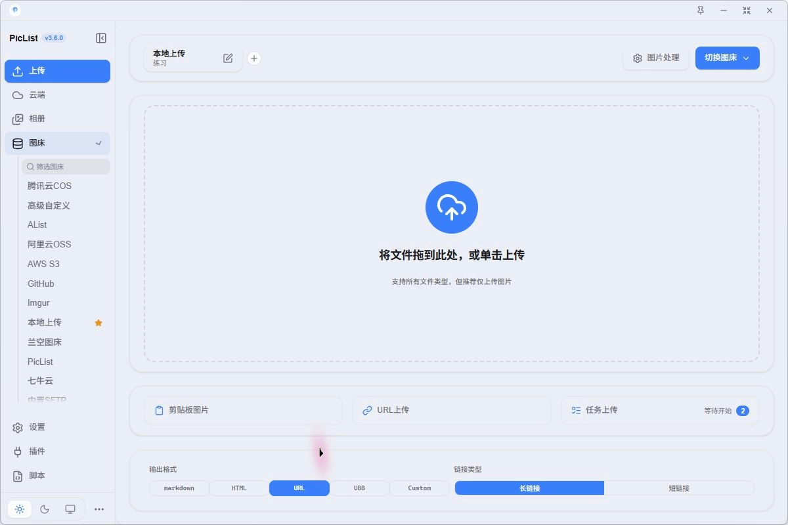
Task: Click 剪贴板图片 clipboard upload
Action: point(243,410)
